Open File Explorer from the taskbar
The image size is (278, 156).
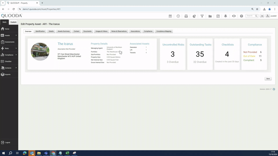coord(39,153)
